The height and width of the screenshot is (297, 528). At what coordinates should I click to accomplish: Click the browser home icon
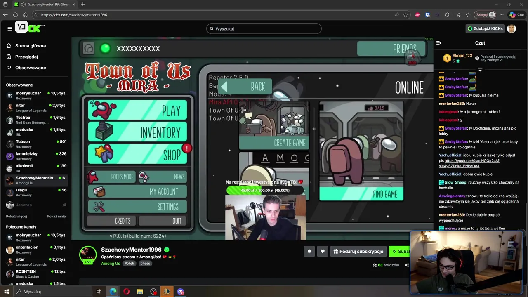point(25,15)
